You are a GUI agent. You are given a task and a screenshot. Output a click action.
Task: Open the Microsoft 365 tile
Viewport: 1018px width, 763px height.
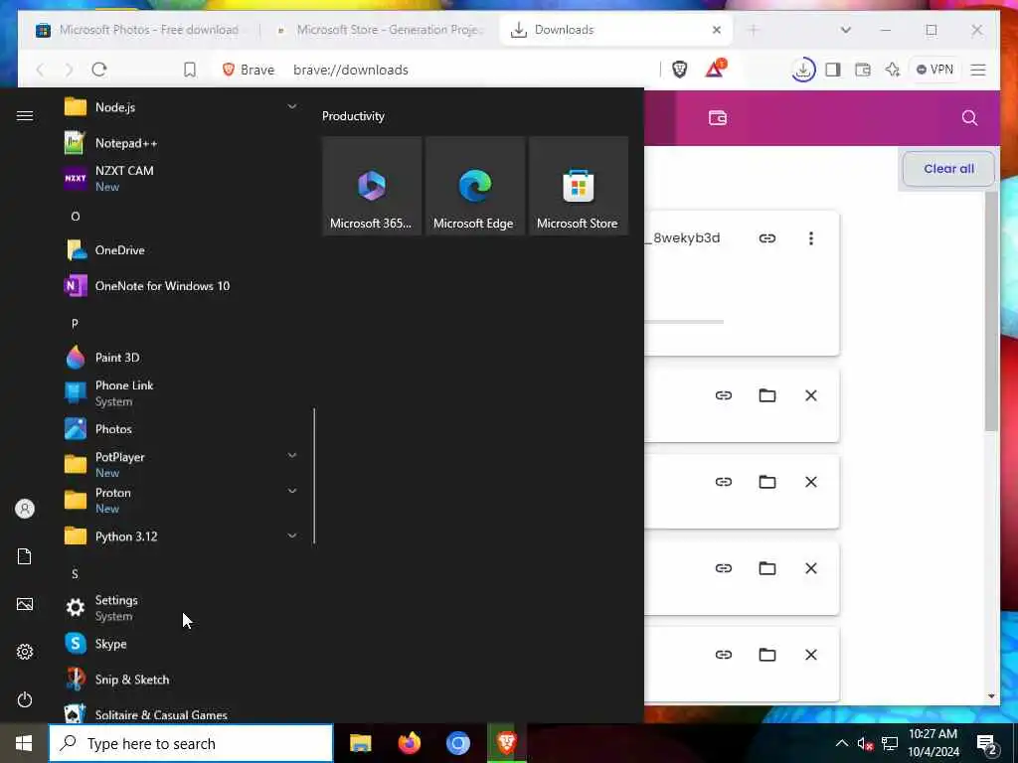pyautogui.click(x=372, y=186)
